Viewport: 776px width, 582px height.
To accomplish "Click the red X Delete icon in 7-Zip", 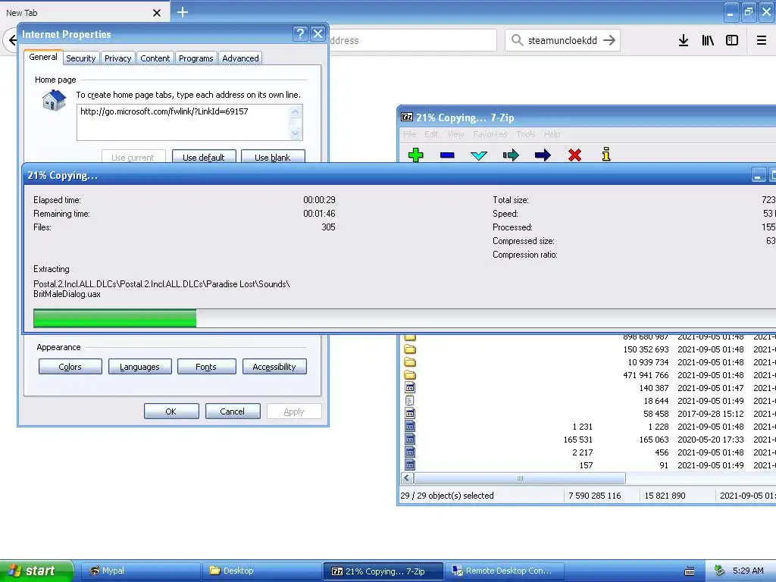I will (574, 155).
